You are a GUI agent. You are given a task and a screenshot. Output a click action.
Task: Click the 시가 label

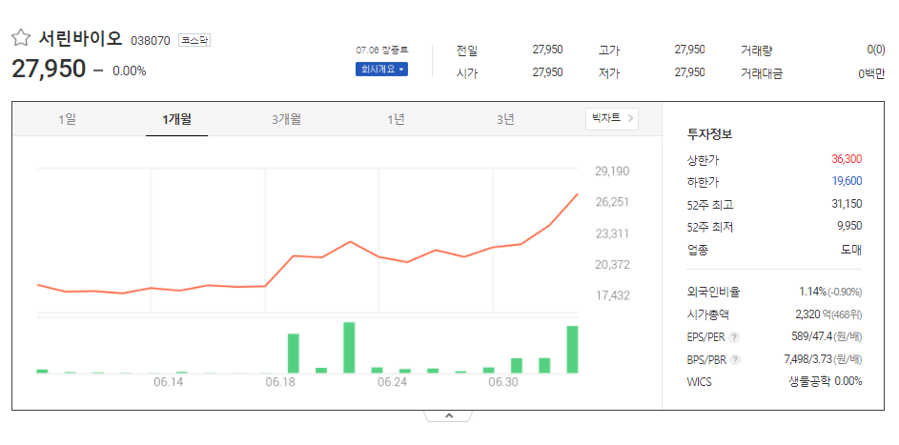click(x=467, y=73)
